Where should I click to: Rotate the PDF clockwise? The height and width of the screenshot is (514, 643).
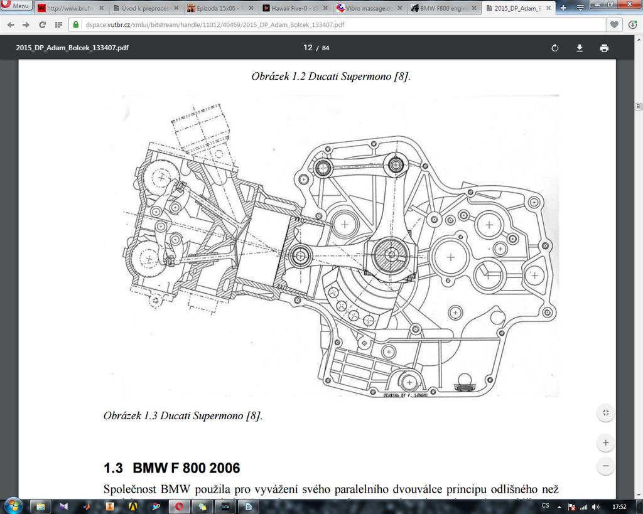coord(555,48)
